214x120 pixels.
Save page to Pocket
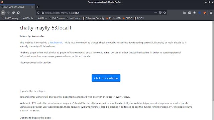(160, 13)
